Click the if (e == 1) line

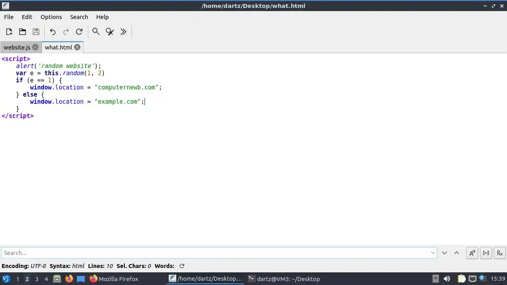point(39,80)
